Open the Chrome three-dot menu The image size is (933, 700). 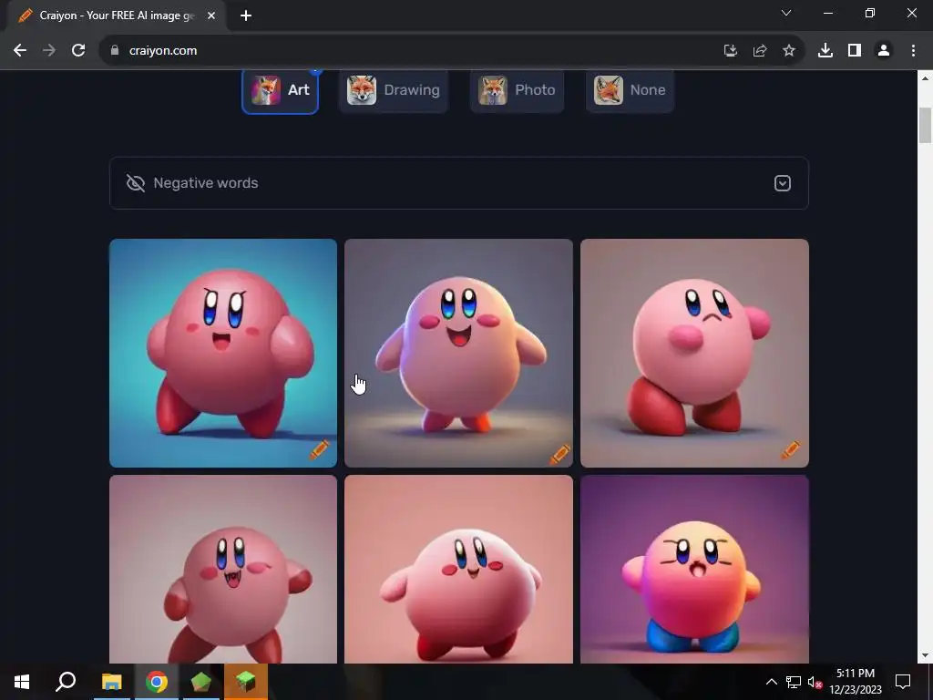pos(913,51)
